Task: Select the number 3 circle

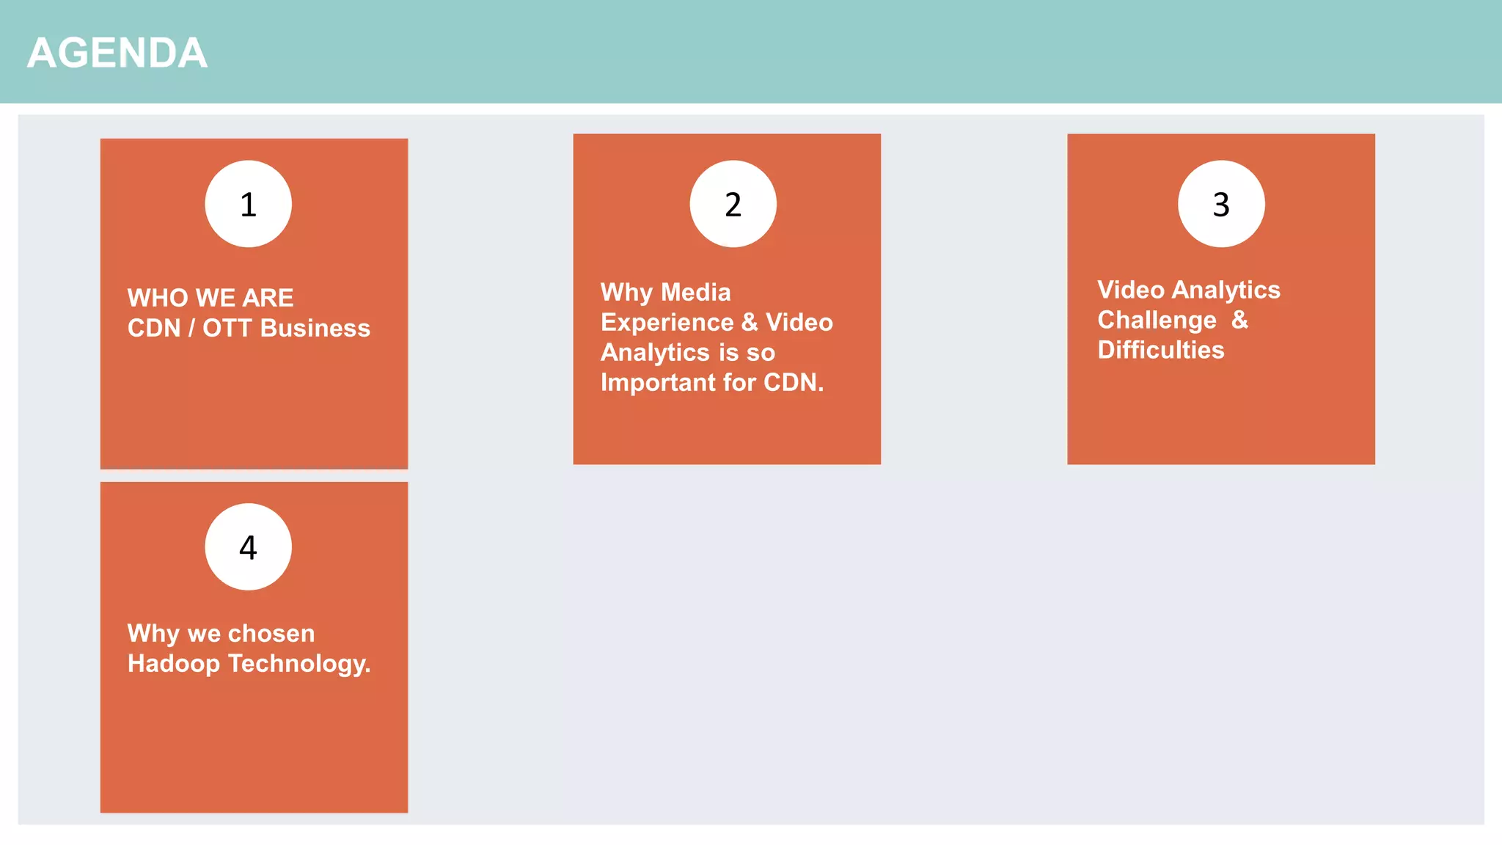Action: tap(1221, 204)
